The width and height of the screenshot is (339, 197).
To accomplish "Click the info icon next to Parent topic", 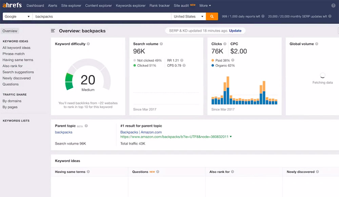I will (x=86, y=126).
